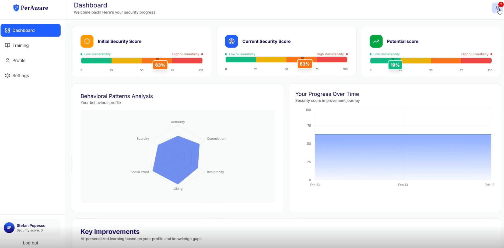
Task: Click the orange Initial Security Score shield icon
Action: tap(87, 41)
